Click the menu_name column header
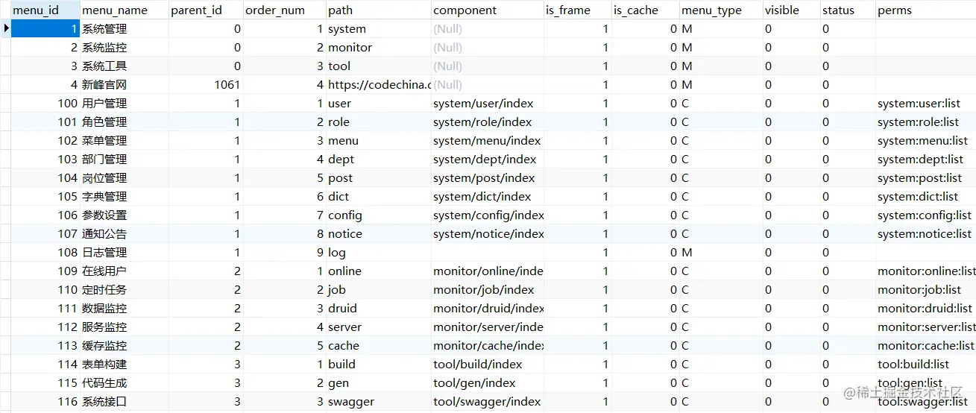Image resolution: width=976 pixels, height=413 pixels. pyautogui.click(x=115, y=10)
